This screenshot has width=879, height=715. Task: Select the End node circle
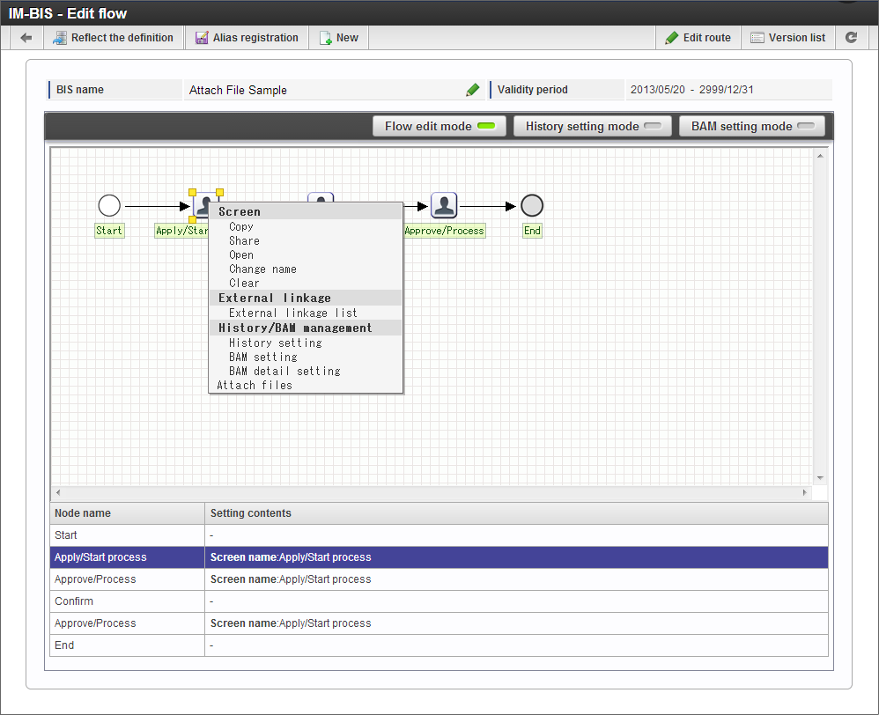pos(532,206)
